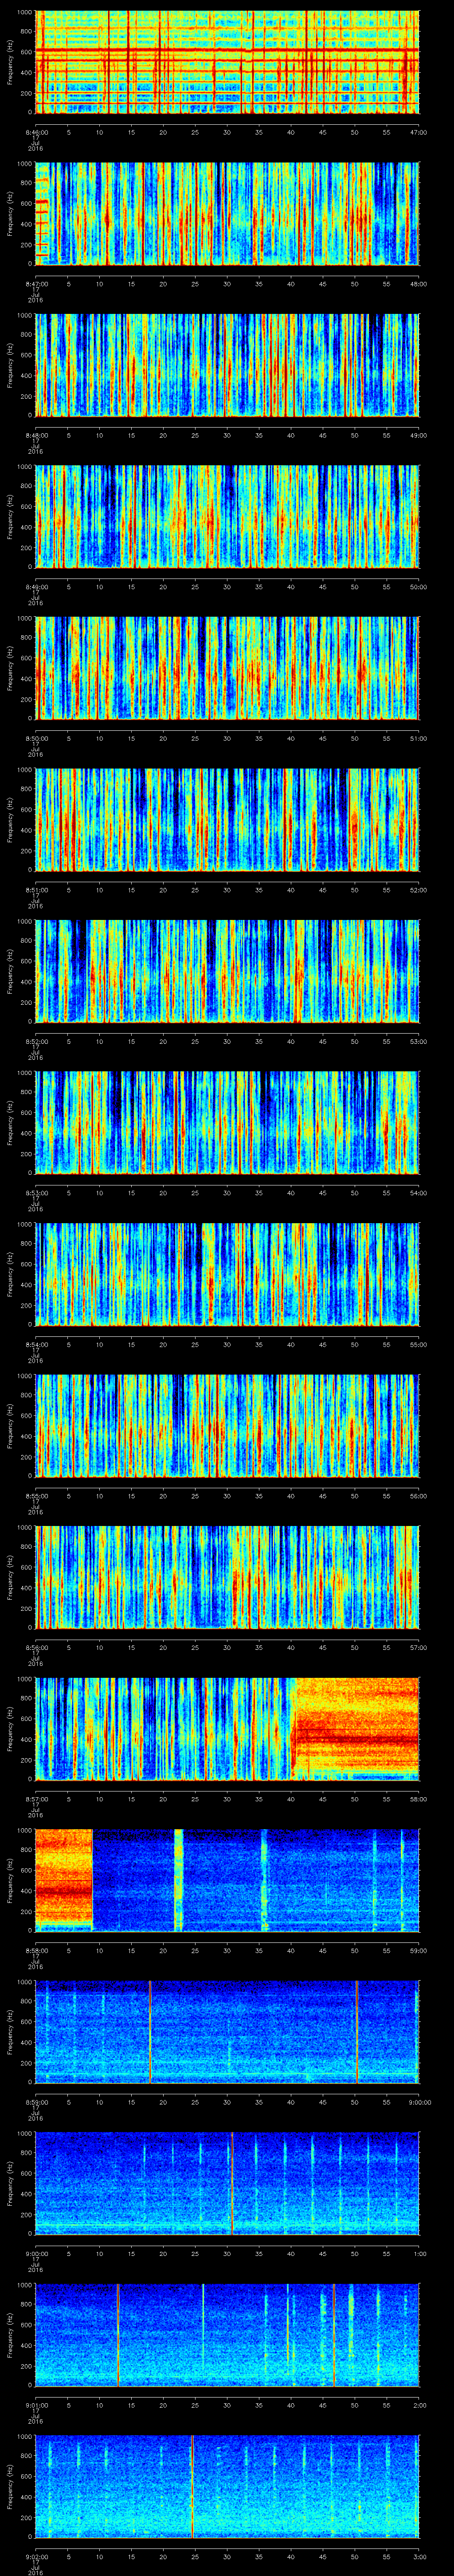Image resolution: width=454 pixels, height=2576 pixels.
Task: Click the 55:00 end-of-axis time label
Action: pyautogui.click(x=418, y=1344)
